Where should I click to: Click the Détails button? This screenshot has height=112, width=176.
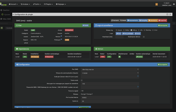[123, 21]
